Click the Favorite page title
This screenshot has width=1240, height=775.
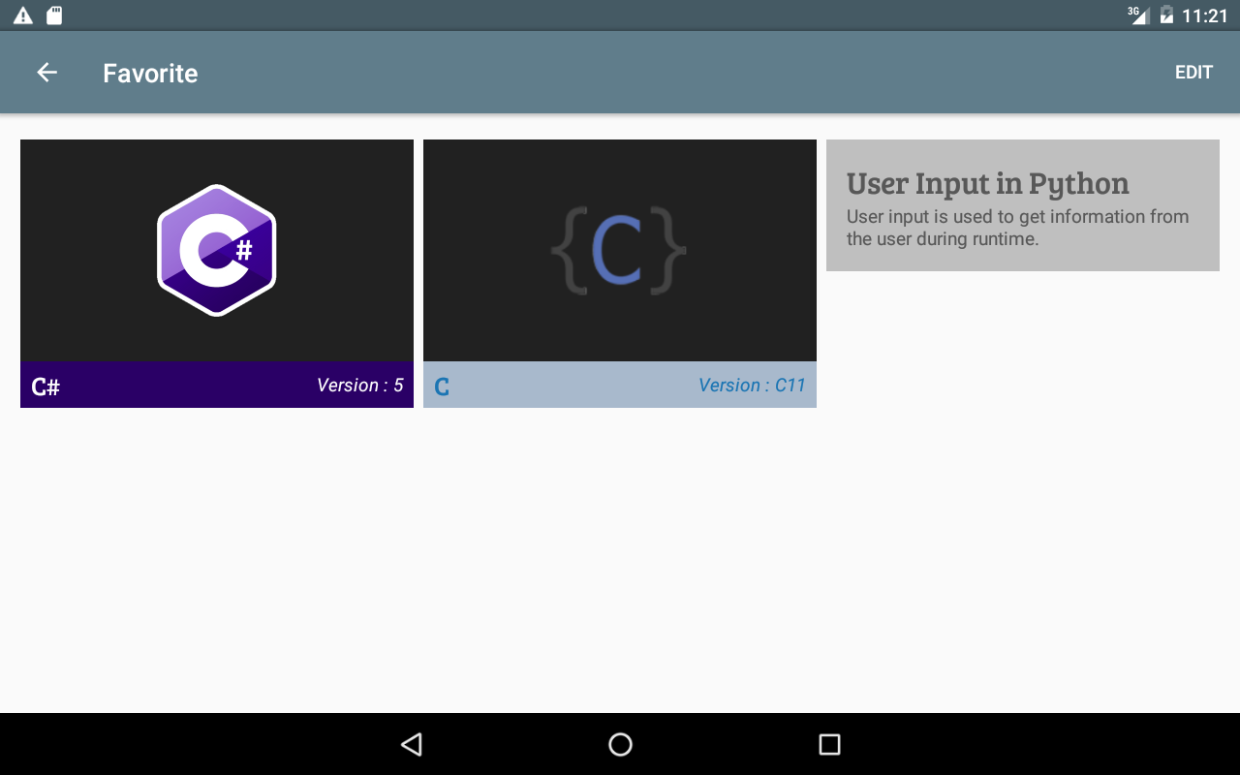[150, 74]
